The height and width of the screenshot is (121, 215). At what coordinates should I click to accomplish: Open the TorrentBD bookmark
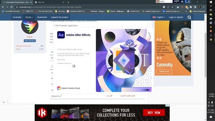pyautogui.click(x=11, y=11)
